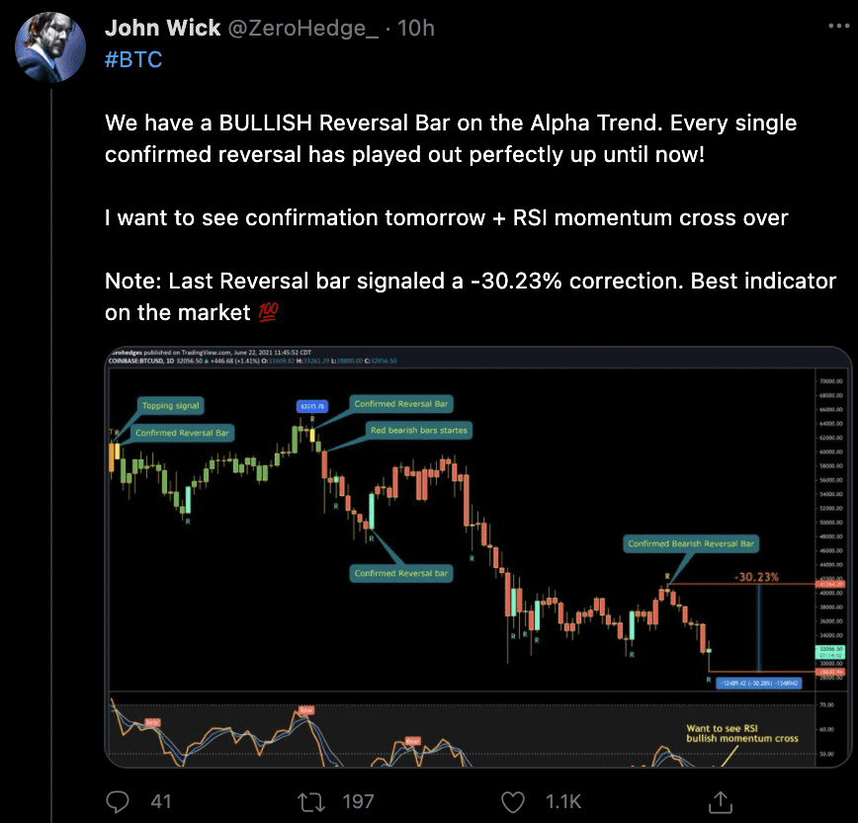Click the reply count 41
This screenshot has width=858, height=823.
click(161, 801)
